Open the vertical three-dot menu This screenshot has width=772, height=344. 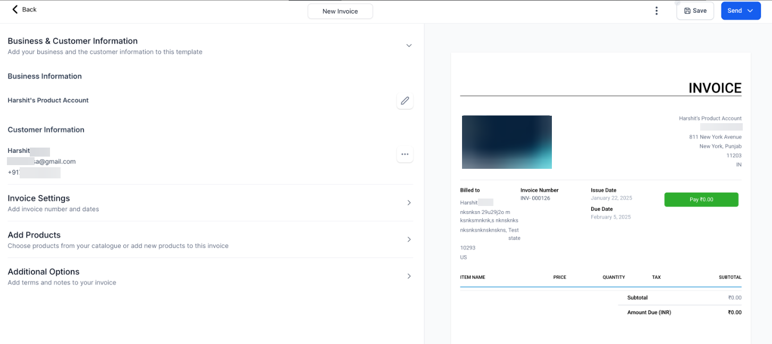[657, 11]
